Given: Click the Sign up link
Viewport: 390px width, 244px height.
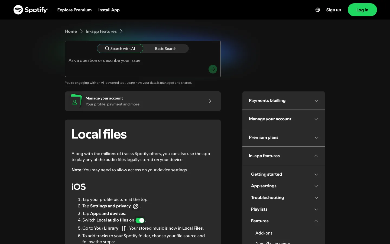Looking at the screenshot, I should [x=334, y=10].
